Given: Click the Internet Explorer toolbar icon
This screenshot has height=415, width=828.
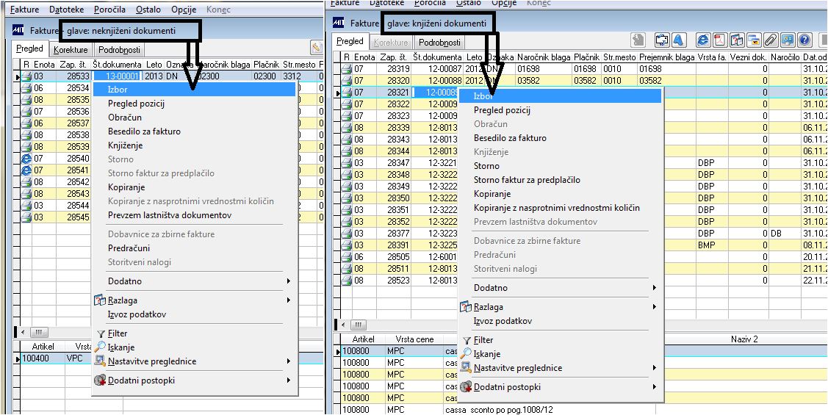Looking at the screenshot, I should tap(703, 40).
